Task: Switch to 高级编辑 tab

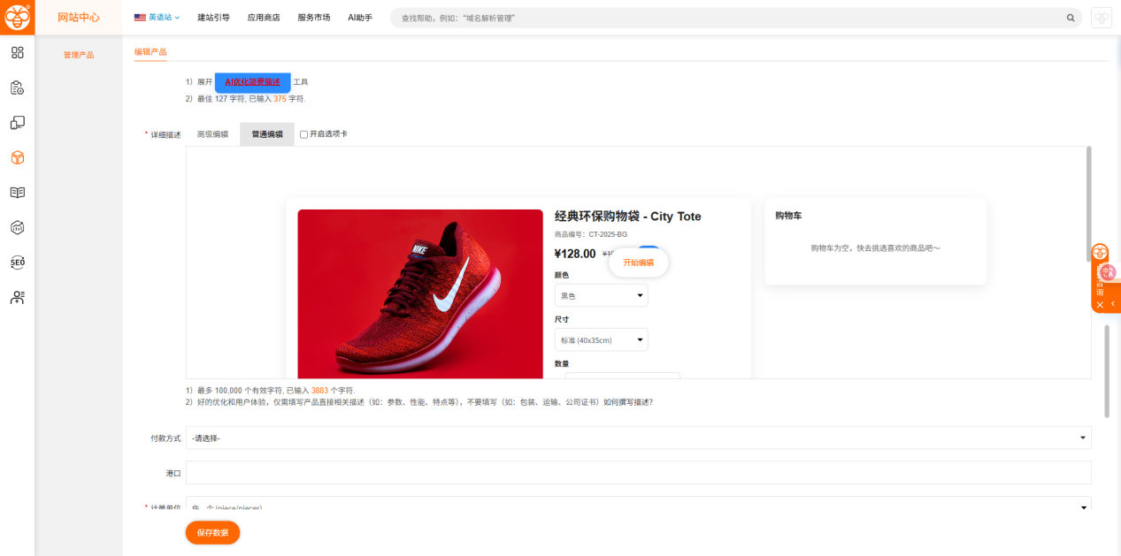Action: [212, 134]
